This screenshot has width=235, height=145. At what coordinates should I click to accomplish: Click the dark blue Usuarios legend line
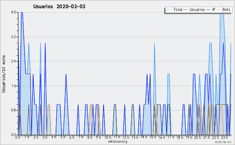coord(186,10)
